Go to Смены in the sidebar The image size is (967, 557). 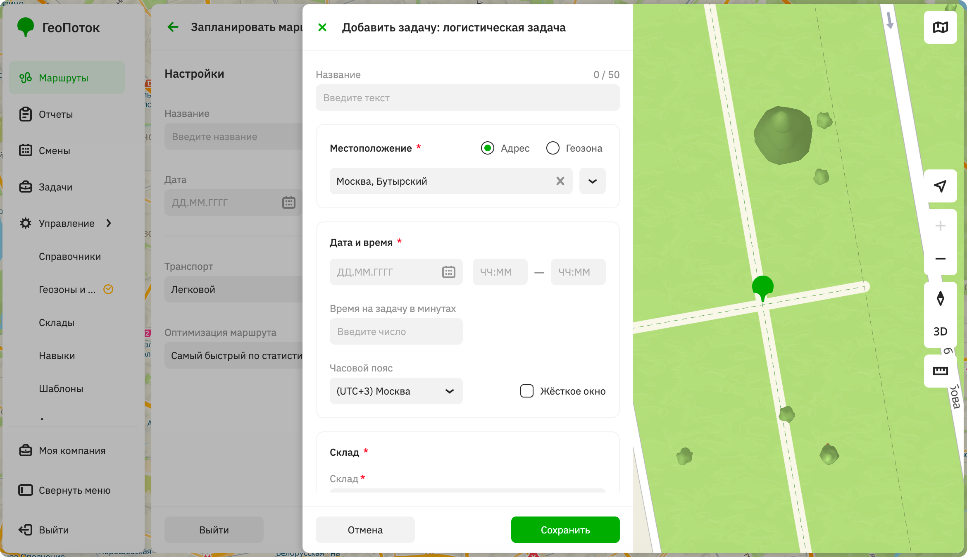point(55,151)
